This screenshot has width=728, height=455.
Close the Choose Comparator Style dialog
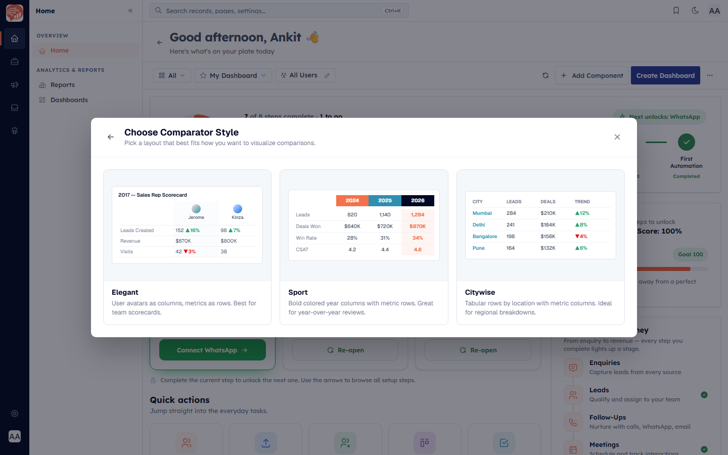coord(617,137)
